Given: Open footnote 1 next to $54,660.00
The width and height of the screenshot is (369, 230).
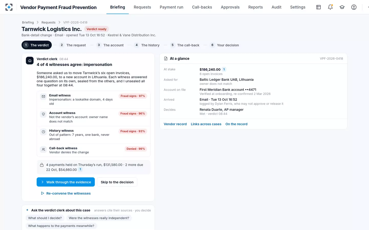Looking at the screenshot, I should click(80, 169).
